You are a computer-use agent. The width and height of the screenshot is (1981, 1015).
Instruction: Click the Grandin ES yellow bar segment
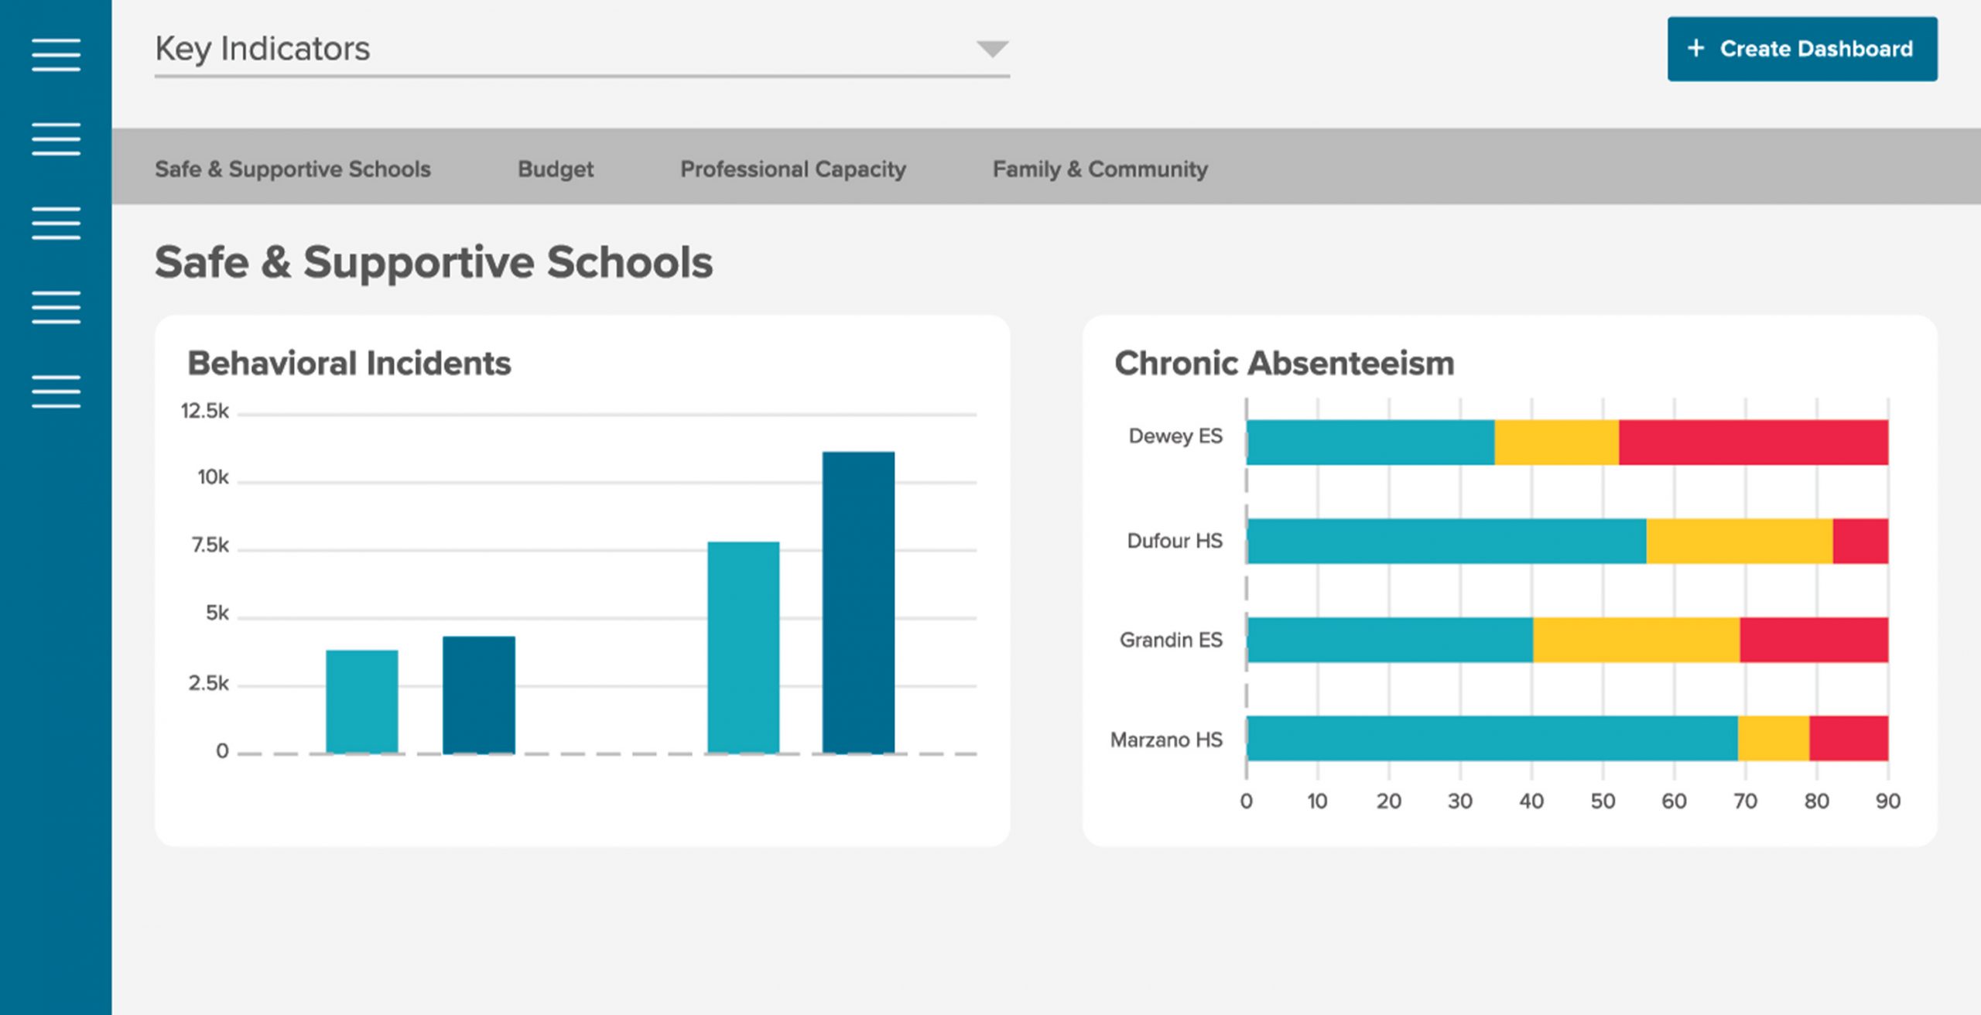tap(1637, 640)
